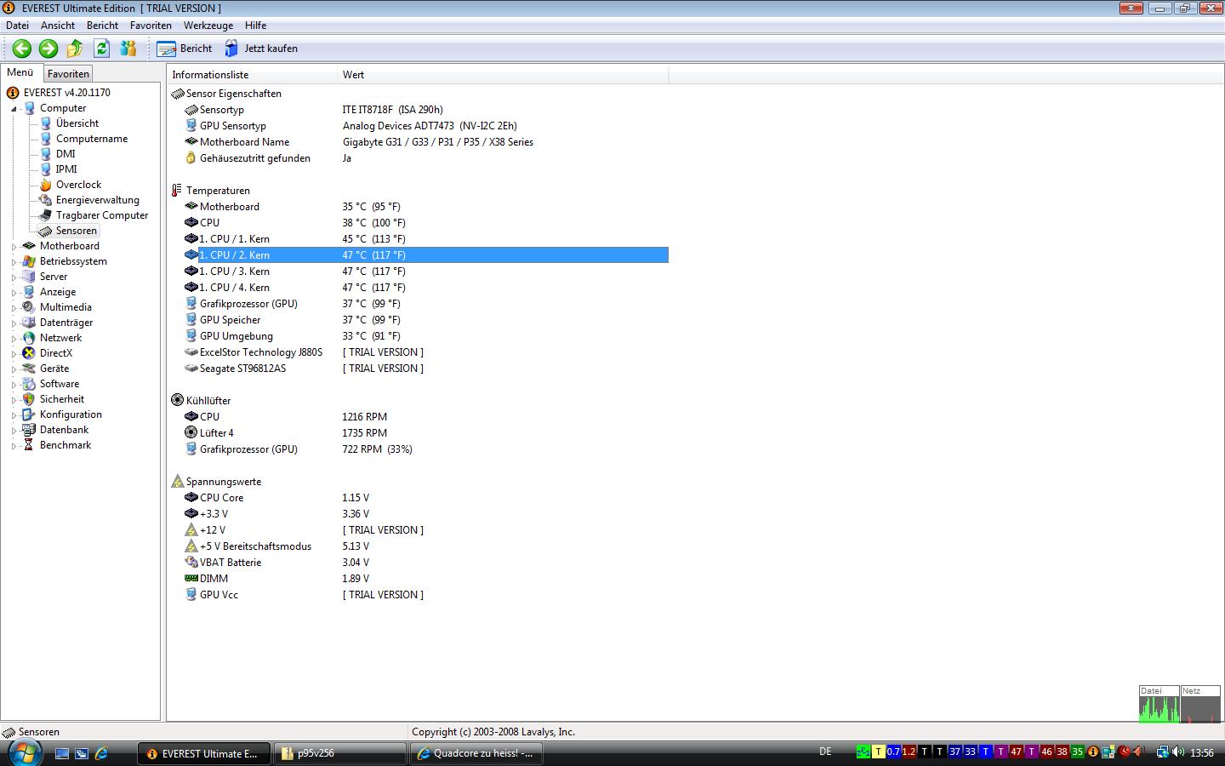This screenshot has height=766, width=1225.
Task: Click the orange EVEREST info tray icon
Action: click(1092, 752)
